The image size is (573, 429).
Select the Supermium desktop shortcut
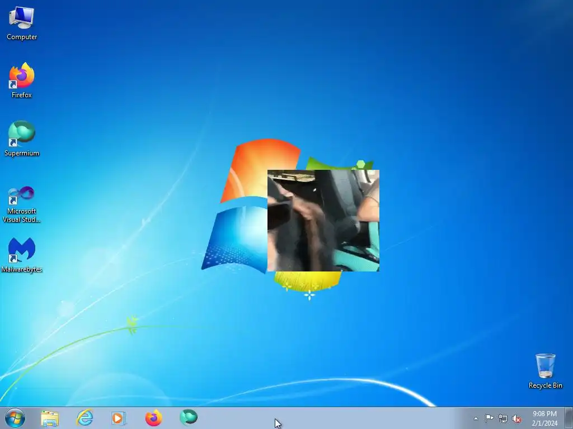click(x=22, y=139)
